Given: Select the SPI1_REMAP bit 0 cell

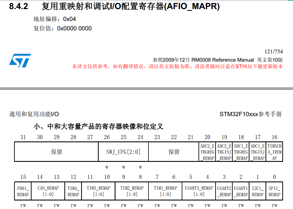Looking at the screenshot, I should 275,191.
